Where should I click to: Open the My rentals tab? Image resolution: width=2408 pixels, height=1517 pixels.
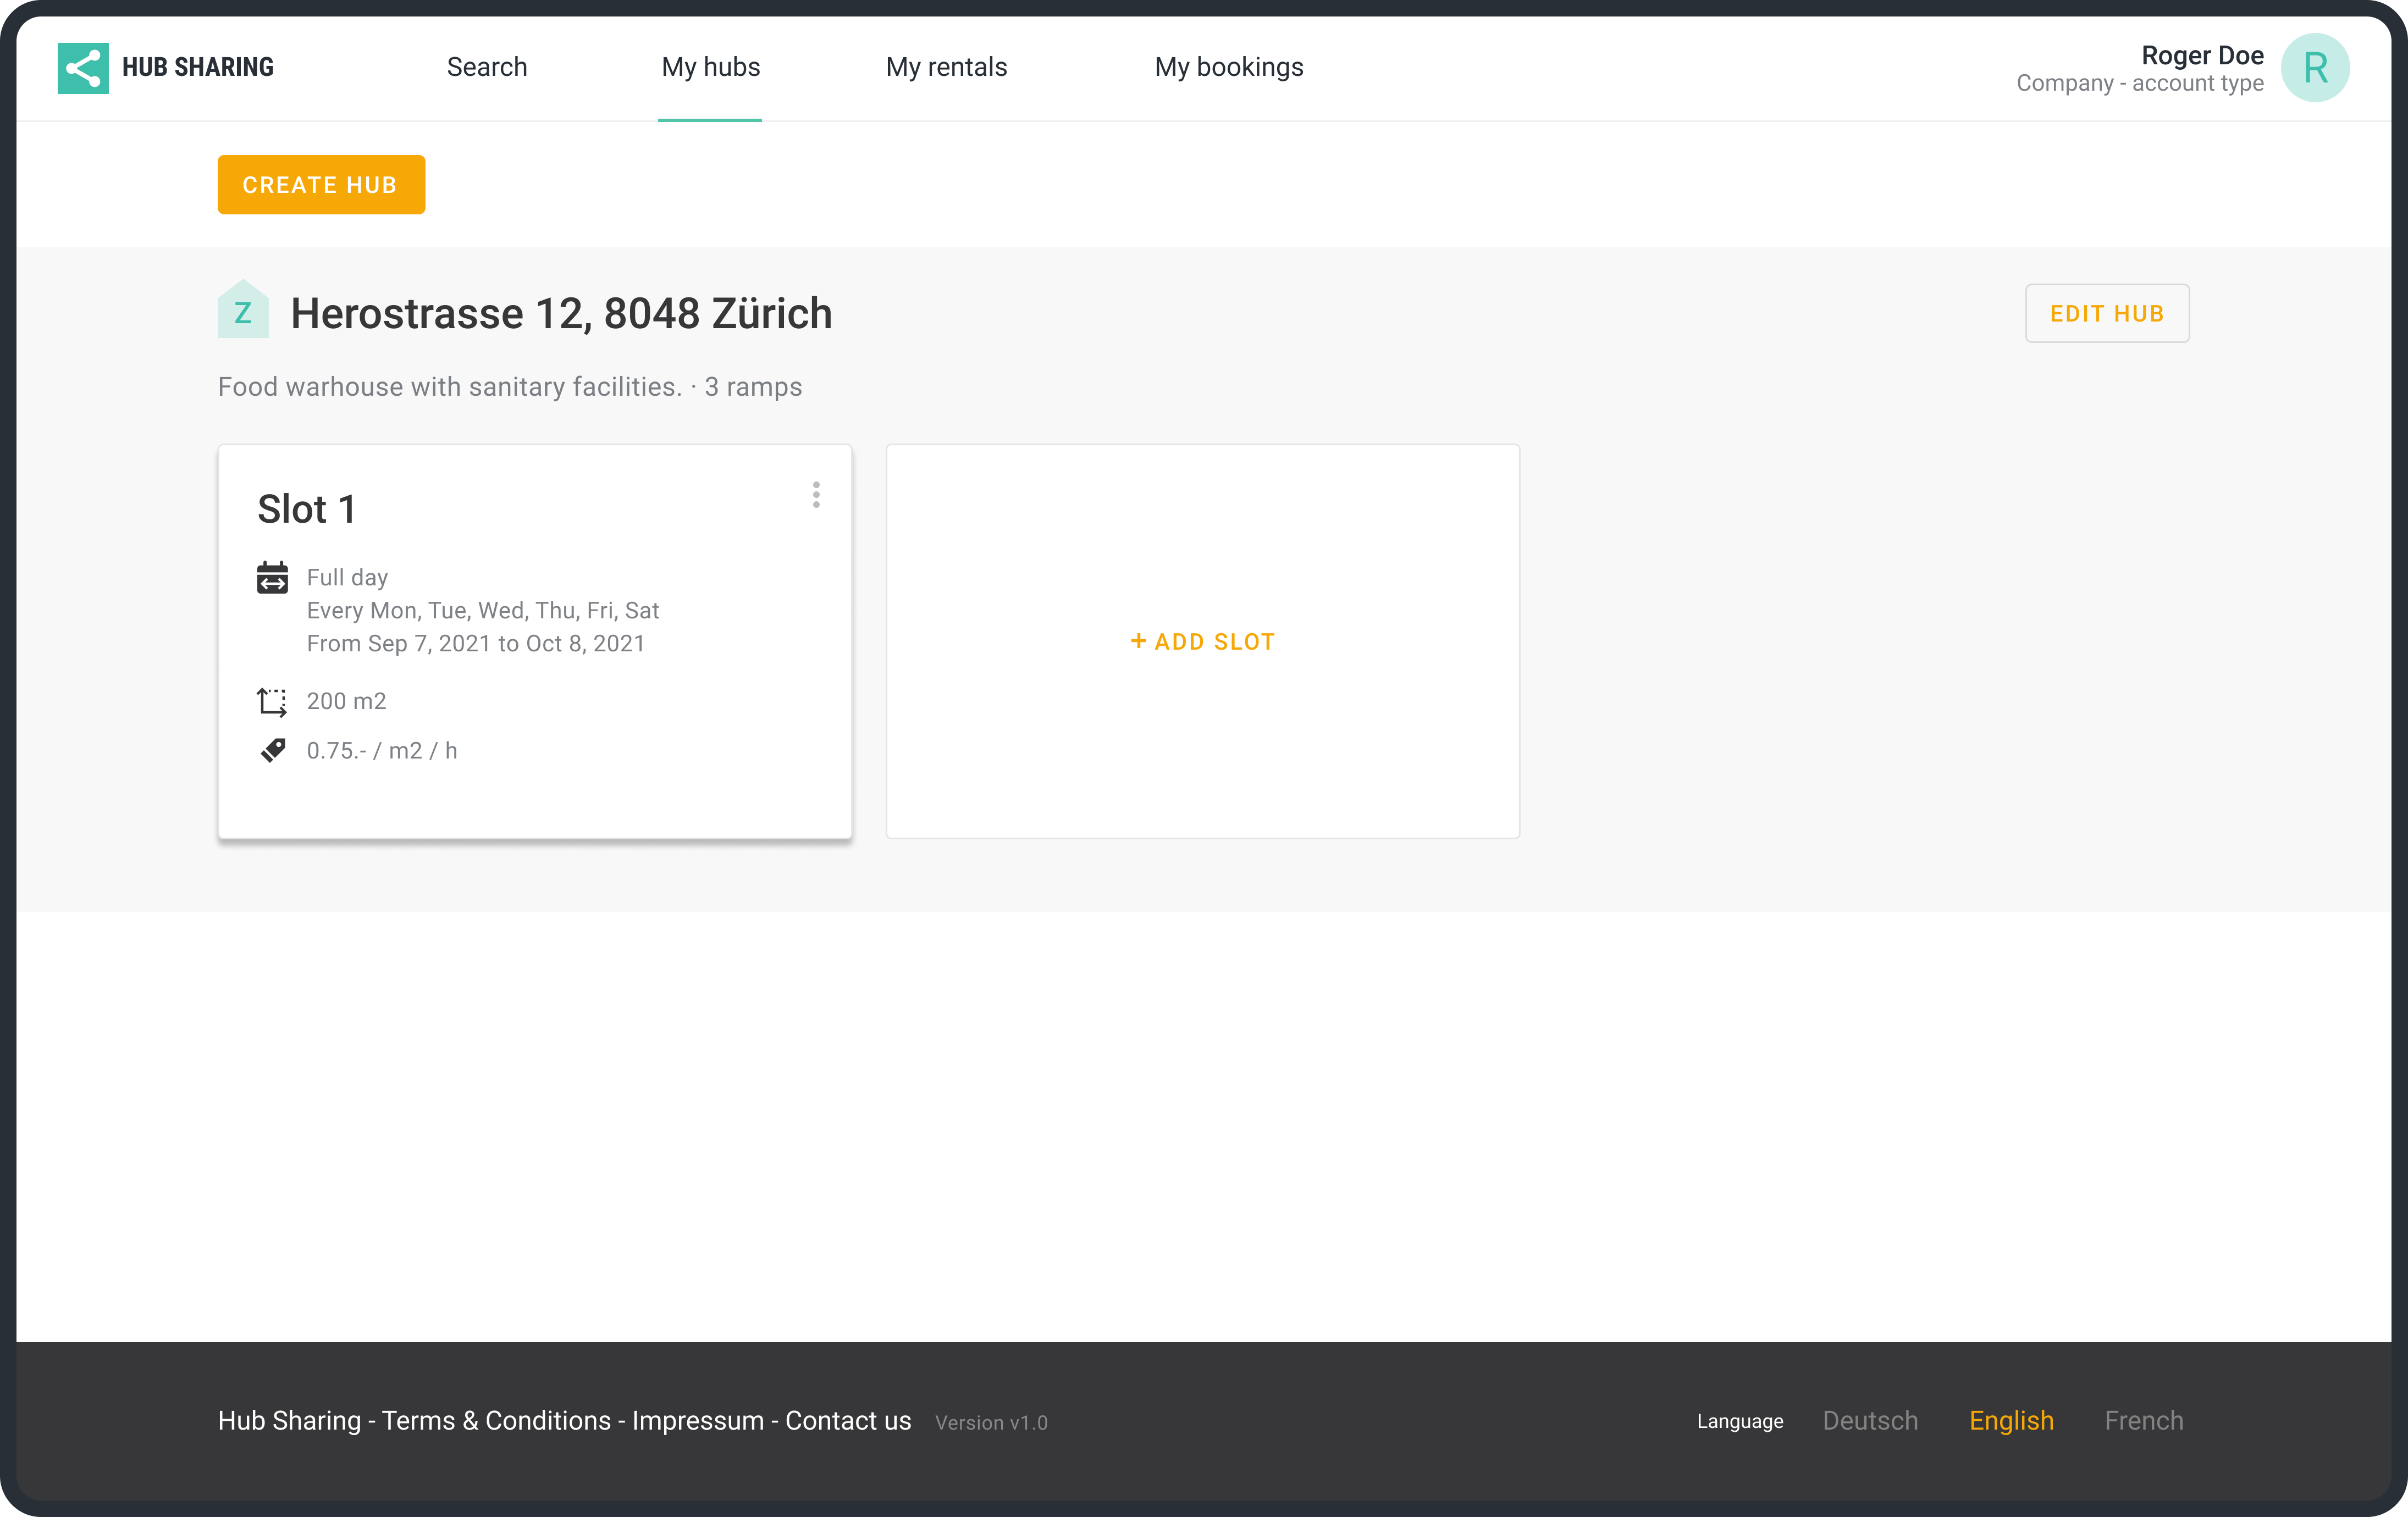click(946, 67)
